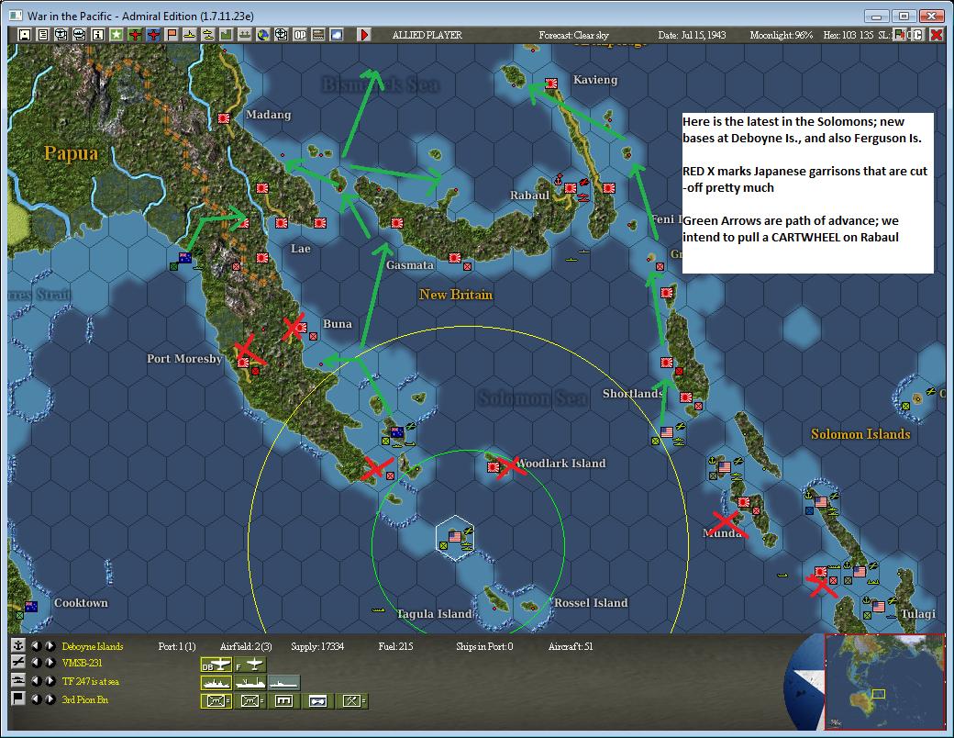Click the Cooktown Australian base flag

point(30,607)
